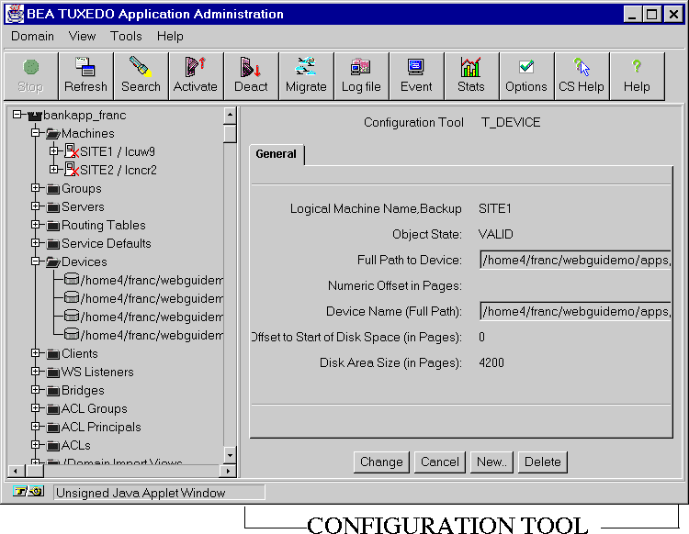
Task: Open the Search flashlight tool
Action: 141,76
